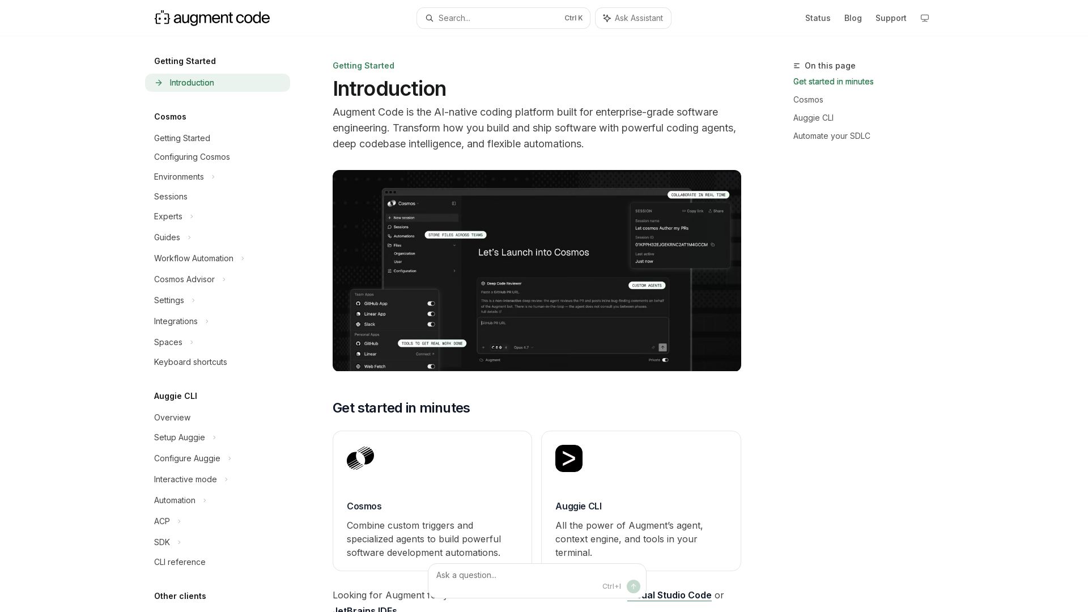
Task: Click the Ask Assistant sparkle icon
Action: tap(607, 18)
